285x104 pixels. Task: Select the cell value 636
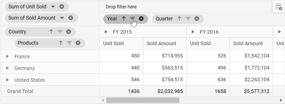point(208,79)
